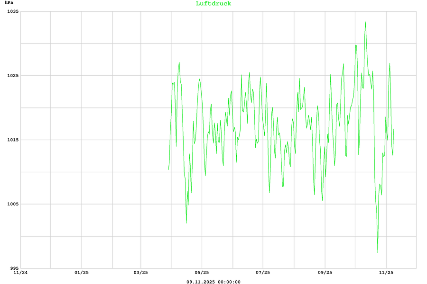Select the 1015 y-axis value
This screenshot has height=284, width=427.
pyautogui.click(x=12, y=140)
